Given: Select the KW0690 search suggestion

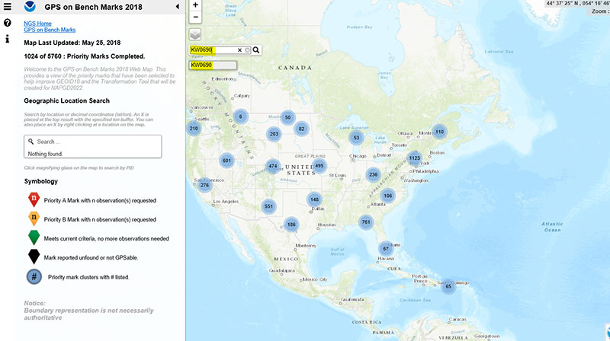Looking at the screenshot, I should click(x=202, y=65).
